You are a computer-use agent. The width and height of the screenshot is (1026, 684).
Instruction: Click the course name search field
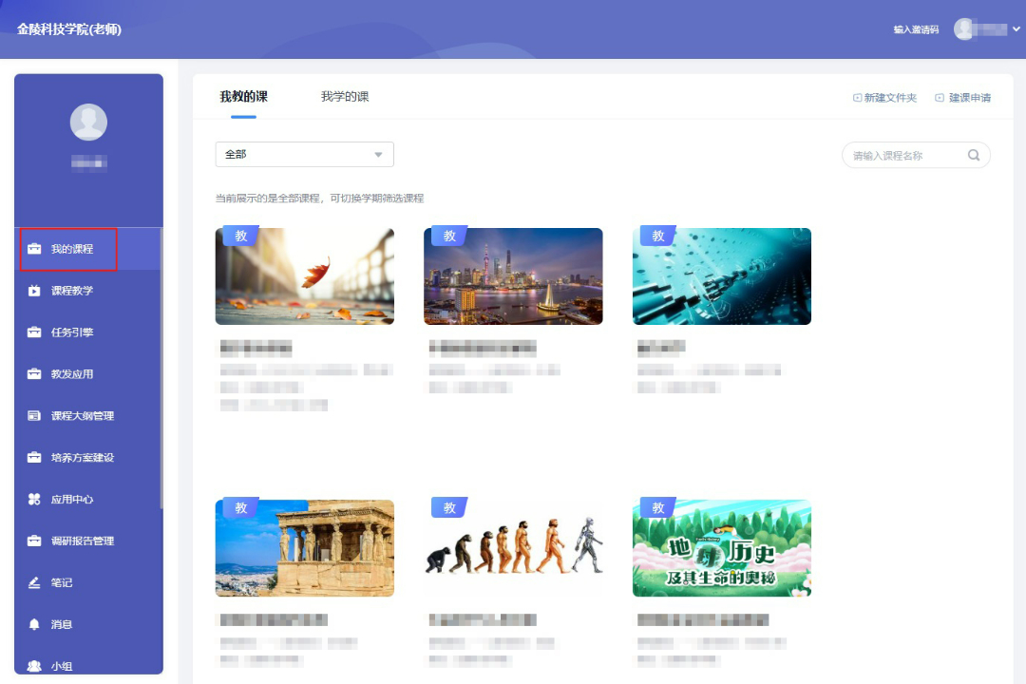904,155
